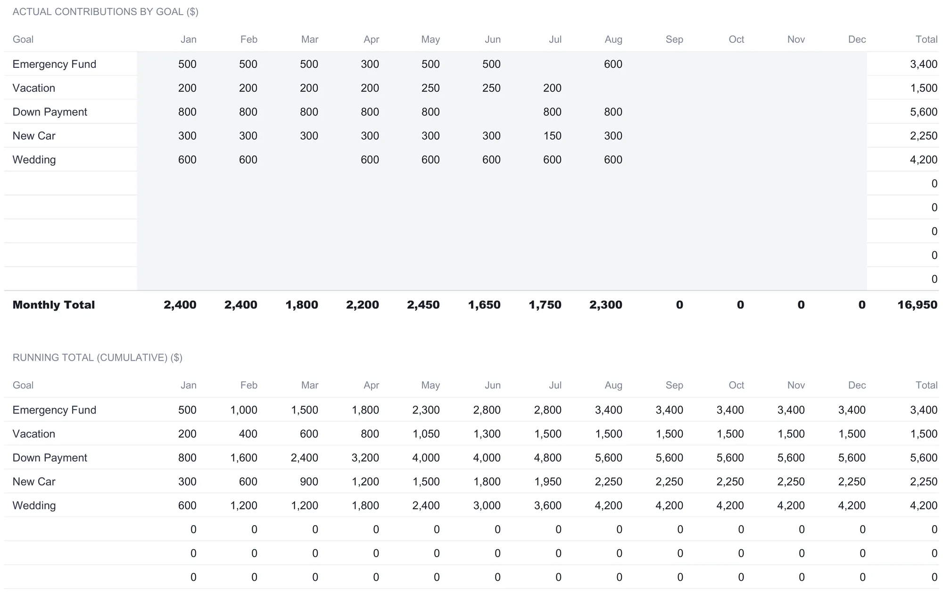The width and height of the screenshot is (943, 593).
Task: Select Down Payment cumulative July value 4,800
Action: tap(548, 458)
